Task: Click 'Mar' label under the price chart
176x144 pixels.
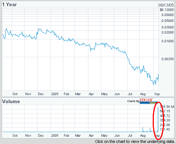Action: pos(78,94)
